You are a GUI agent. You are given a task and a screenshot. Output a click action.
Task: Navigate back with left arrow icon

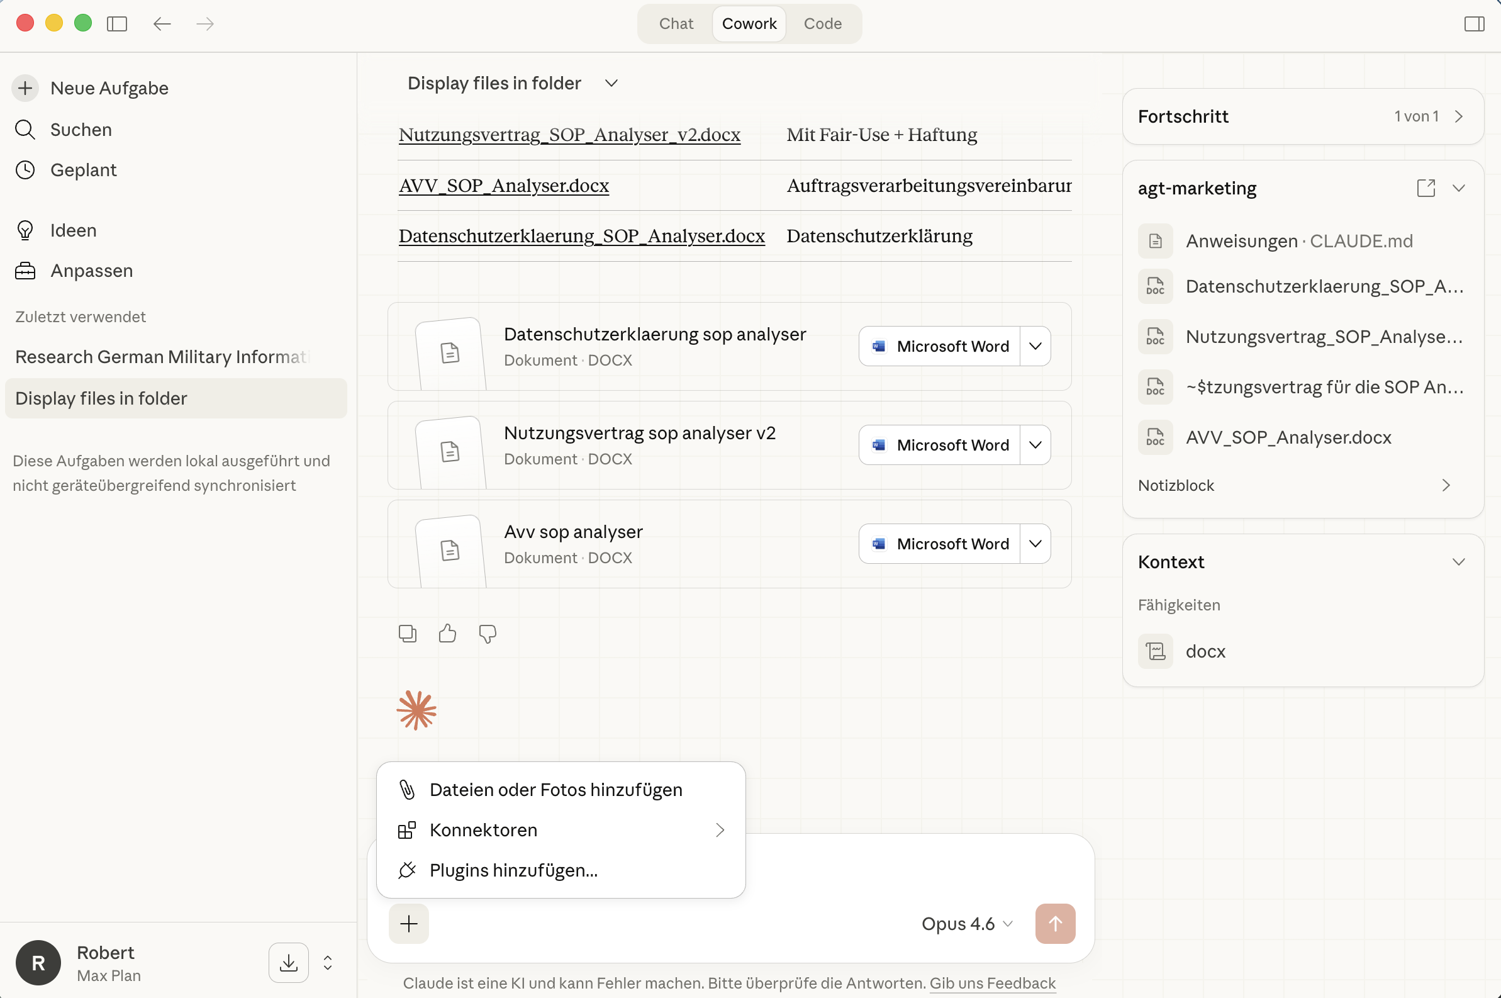click(x=162, y=24)
